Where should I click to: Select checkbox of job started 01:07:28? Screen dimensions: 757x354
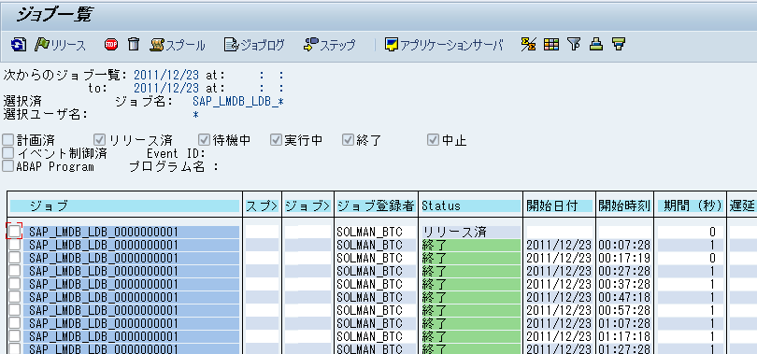point(14,322)
